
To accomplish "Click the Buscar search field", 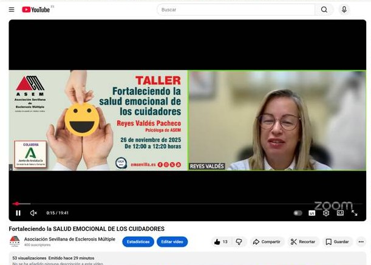I will pyautogui.click(x=236, y=10).
